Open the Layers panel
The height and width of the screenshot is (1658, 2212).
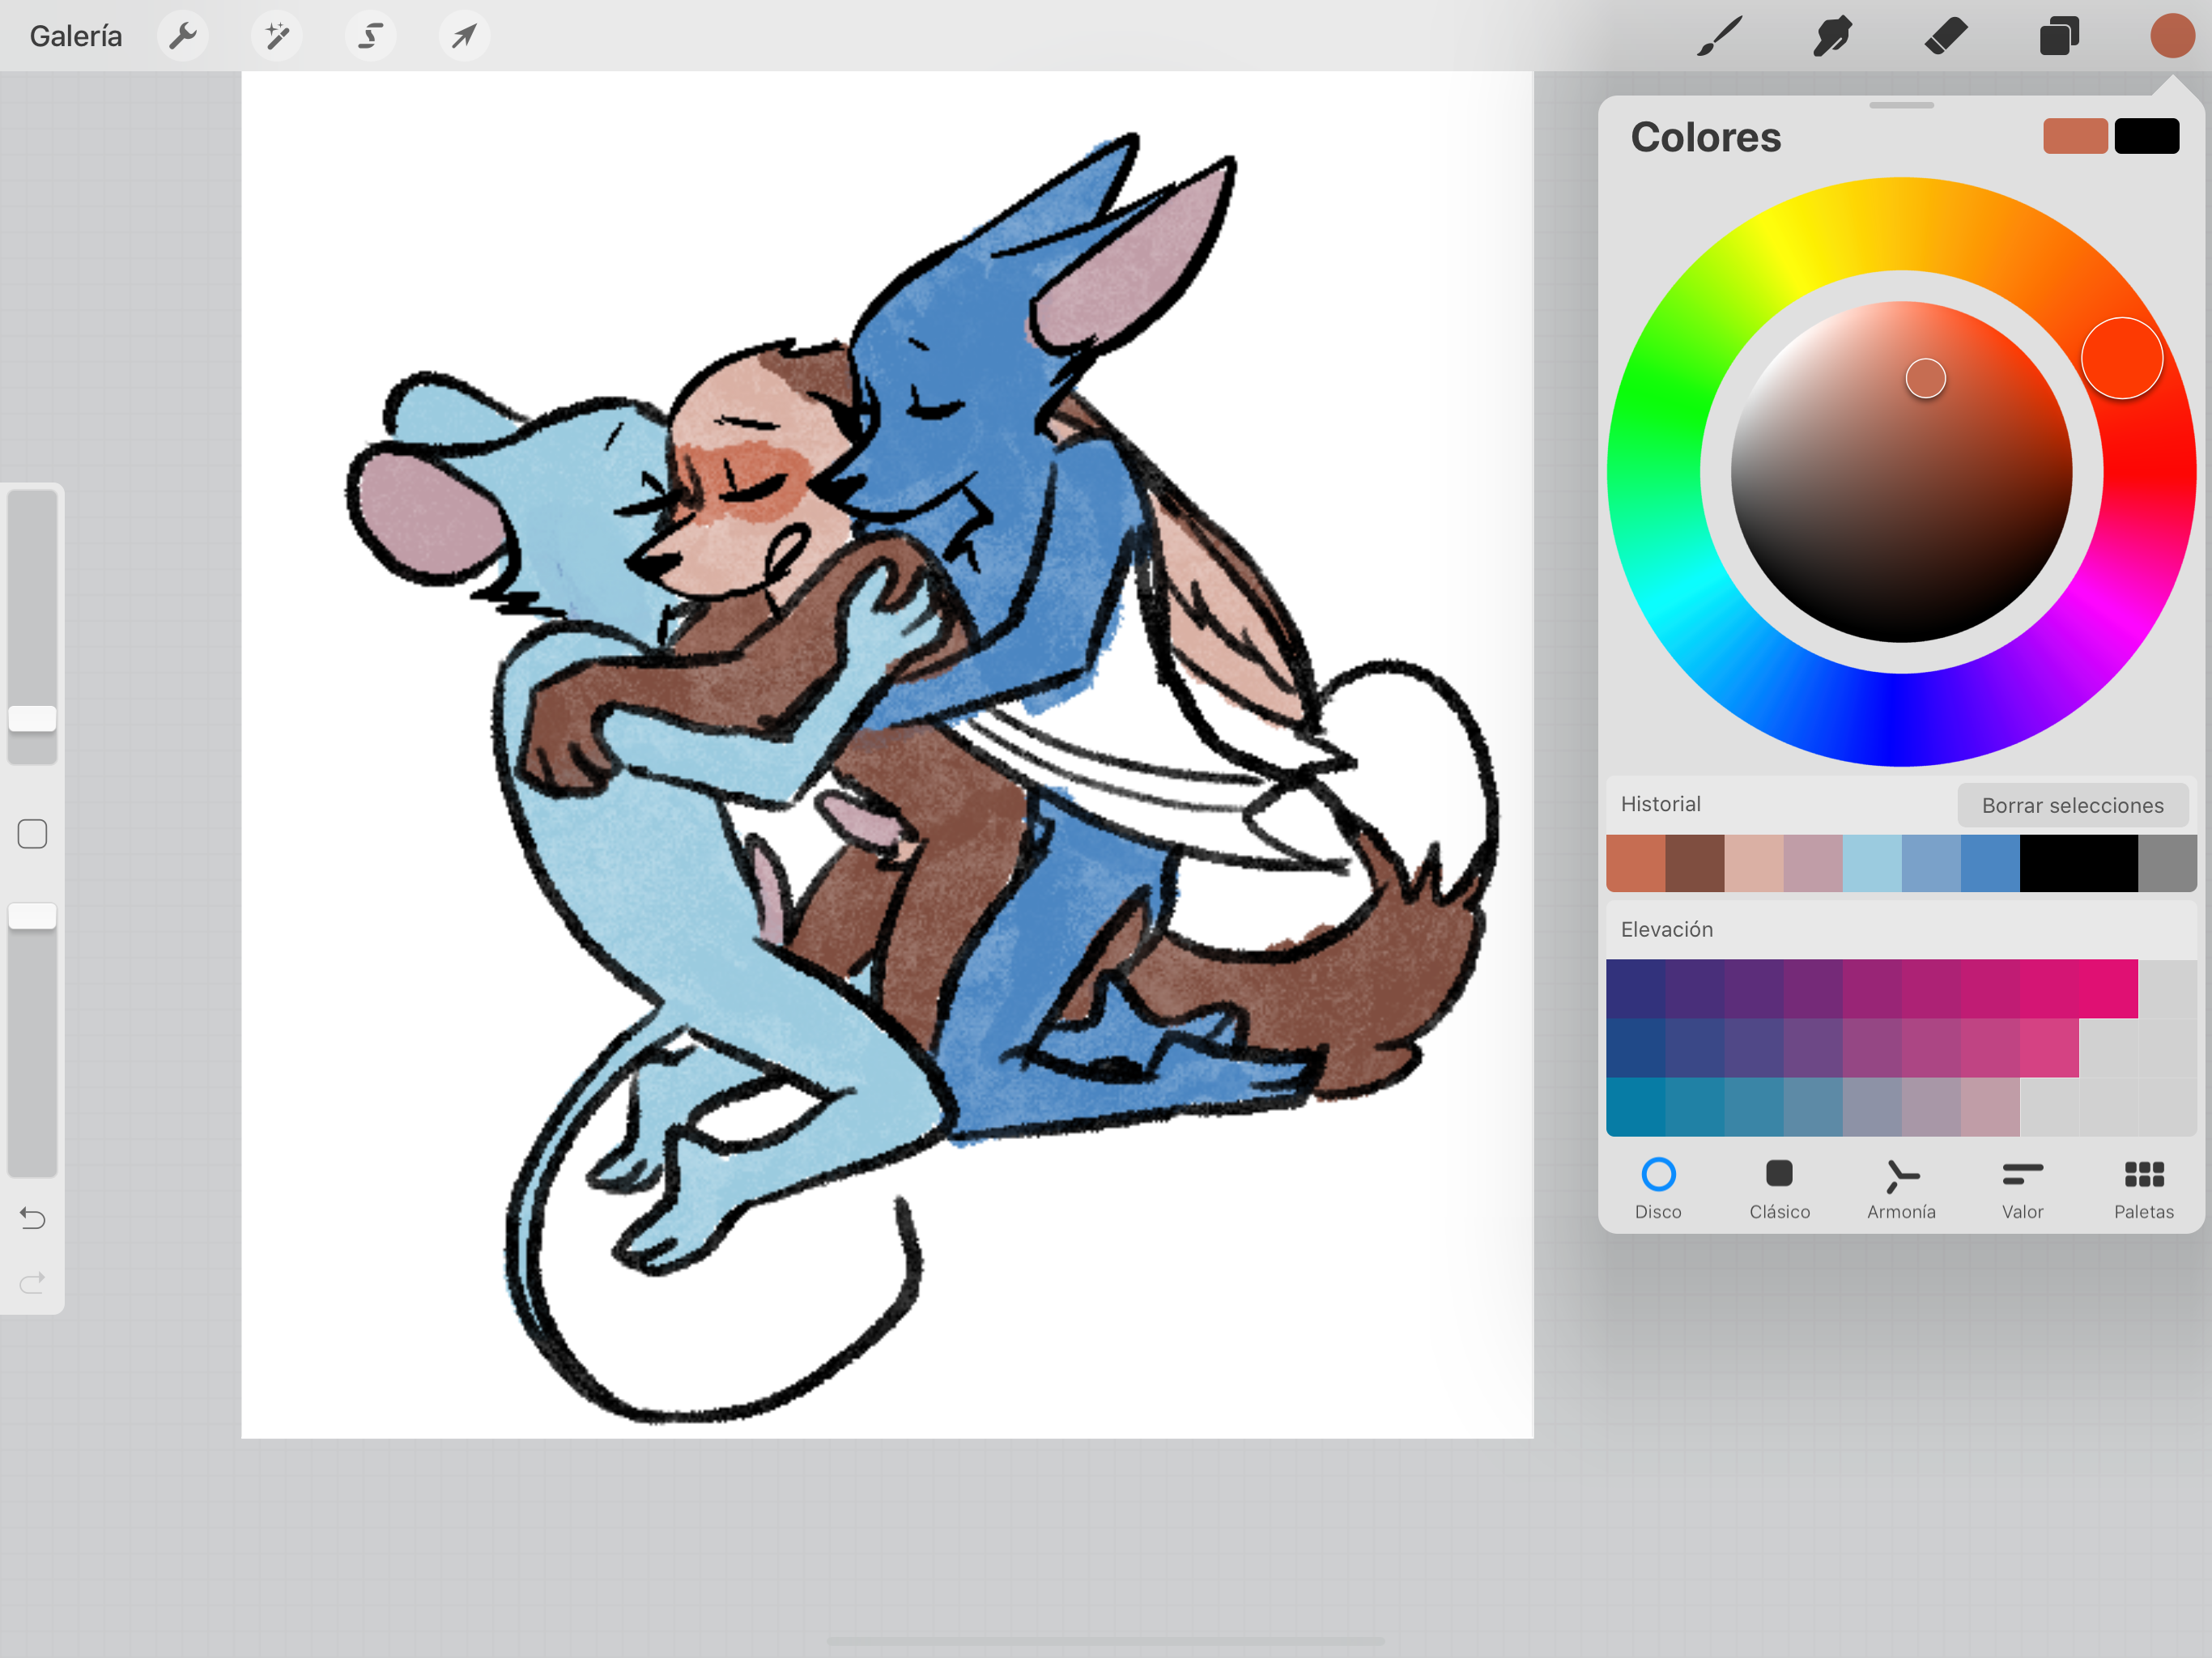2059,36
